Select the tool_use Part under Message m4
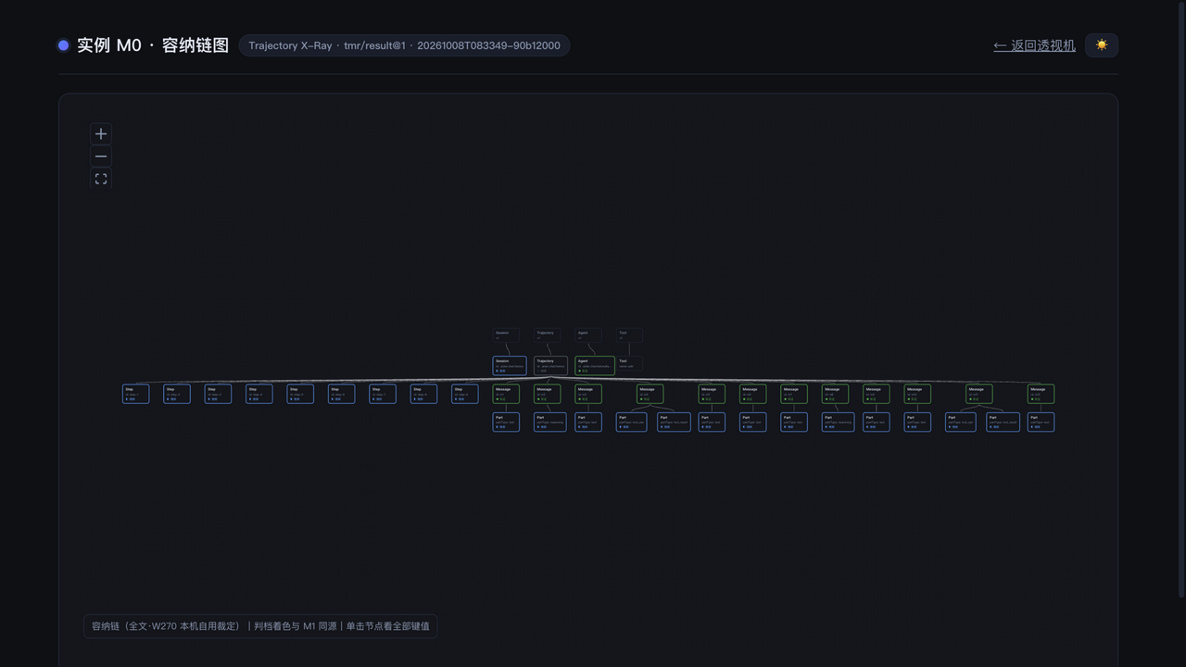1186x667 pixels. click(x=632, y=422)
